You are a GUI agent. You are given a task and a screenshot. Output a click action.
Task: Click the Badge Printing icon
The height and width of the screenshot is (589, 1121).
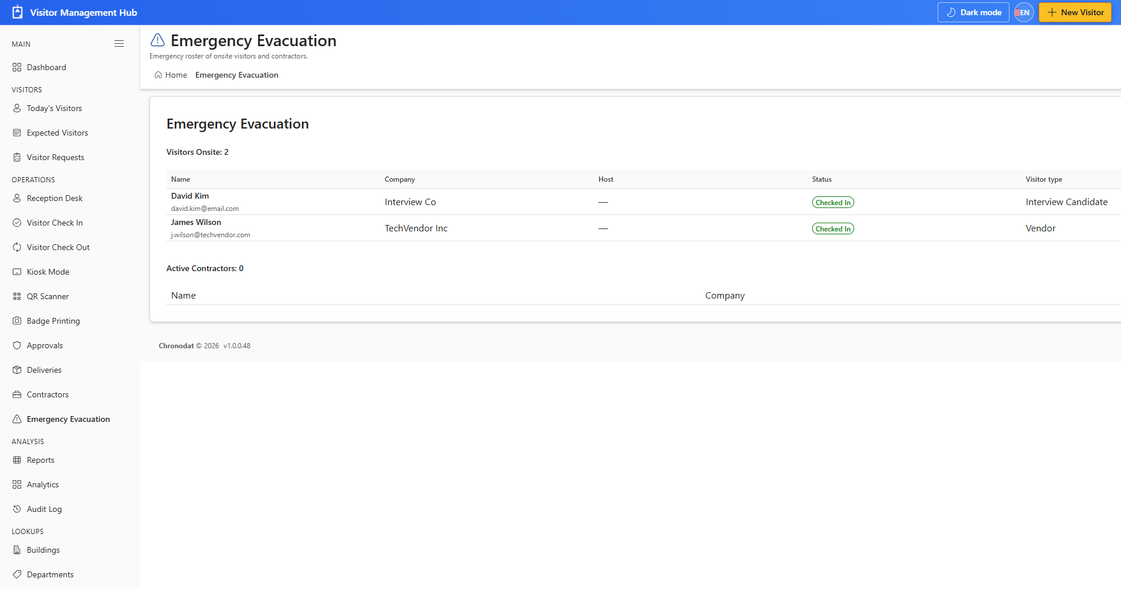tap(17, 321)
